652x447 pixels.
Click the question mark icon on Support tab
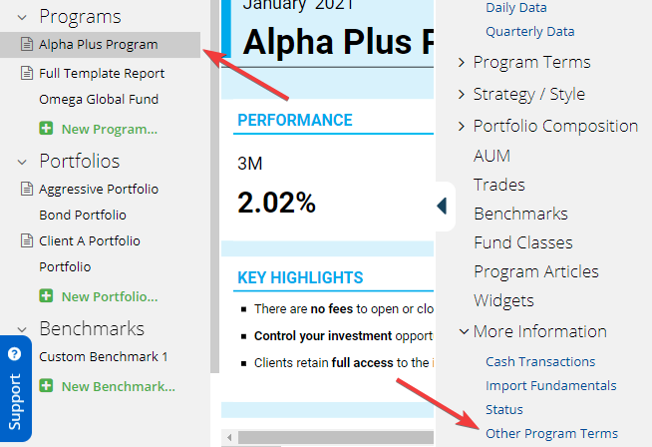(15, 354)
